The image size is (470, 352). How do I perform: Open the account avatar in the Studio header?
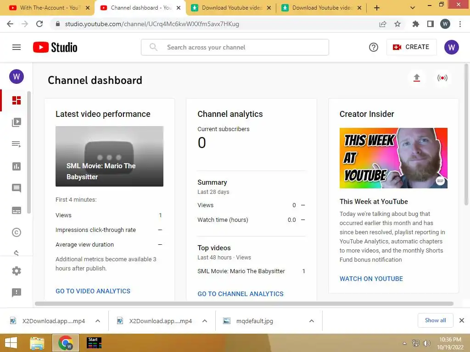point(452,47)
